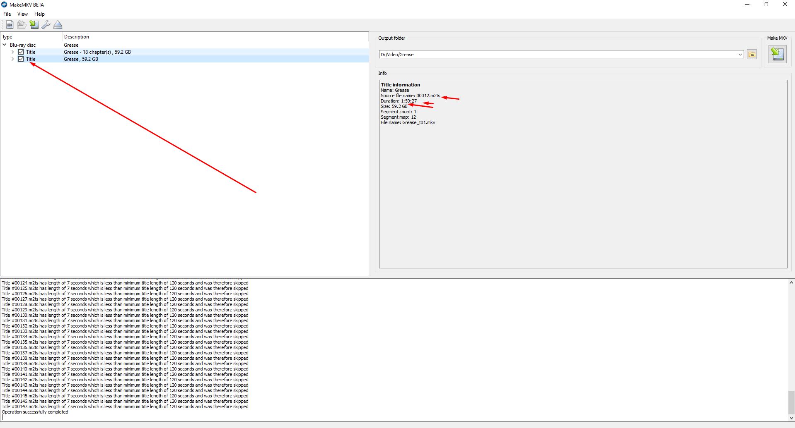
Task: Open the output folder dropdown arrow
Action: coord(740,55)
